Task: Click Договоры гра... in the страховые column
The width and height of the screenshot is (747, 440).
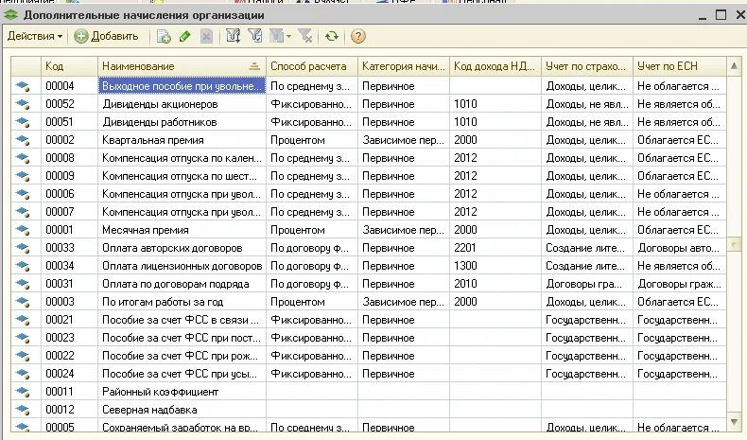Action: tap(587, 284)
